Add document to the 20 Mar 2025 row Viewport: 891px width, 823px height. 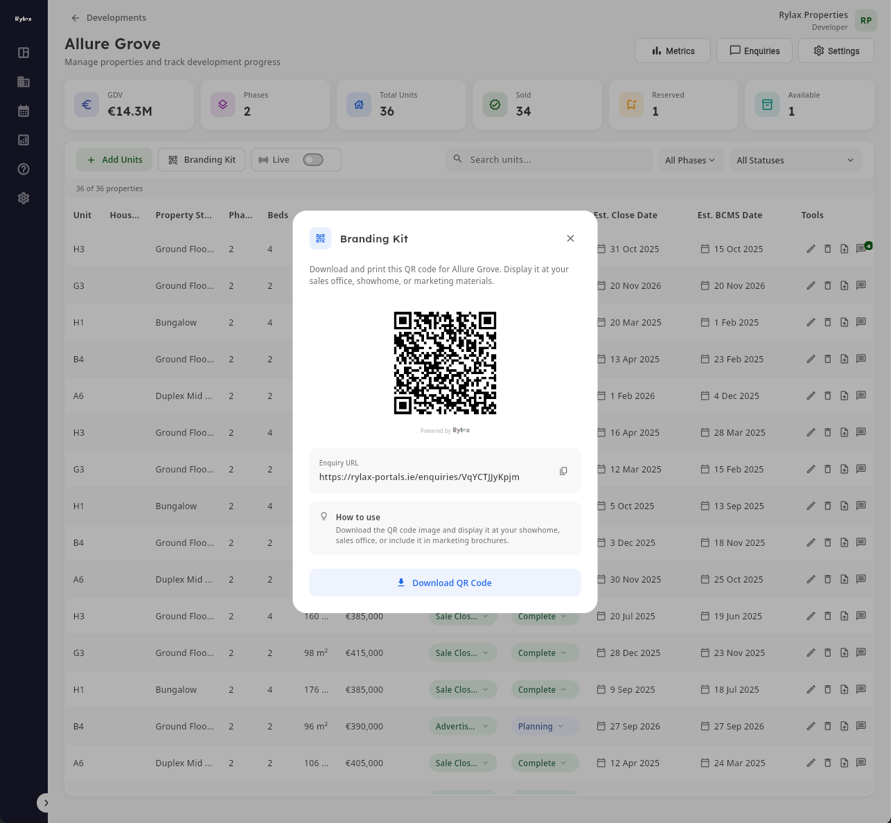pyautogui.click(x=845, y=322)
